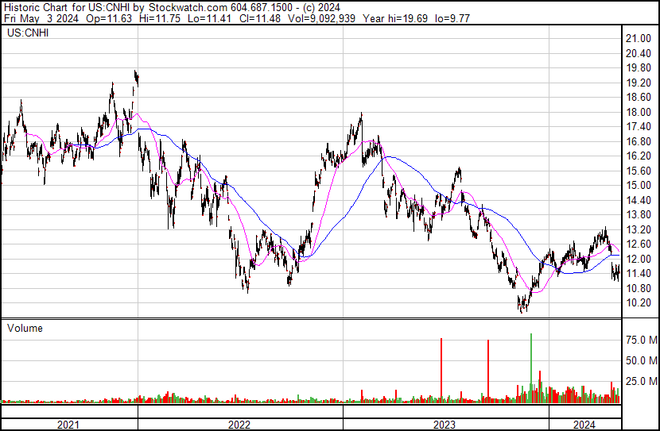Select the 2021 year label on timeline
The image size is (660, 431).
point(69,425)
